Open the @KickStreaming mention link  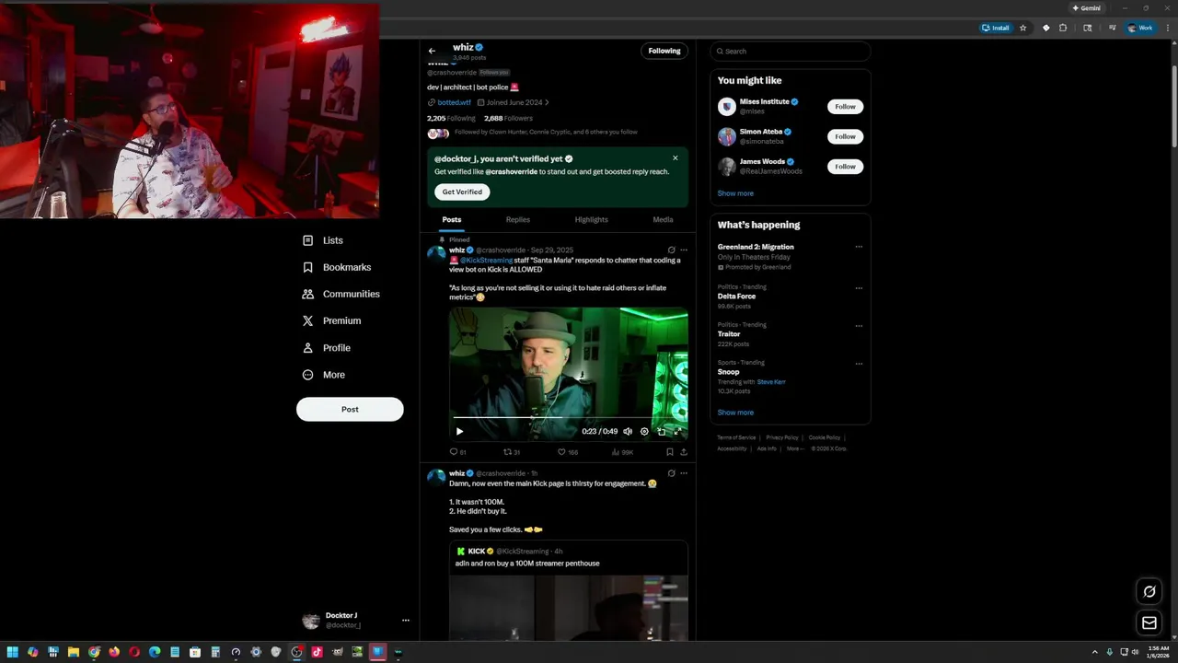click(486, 261)
